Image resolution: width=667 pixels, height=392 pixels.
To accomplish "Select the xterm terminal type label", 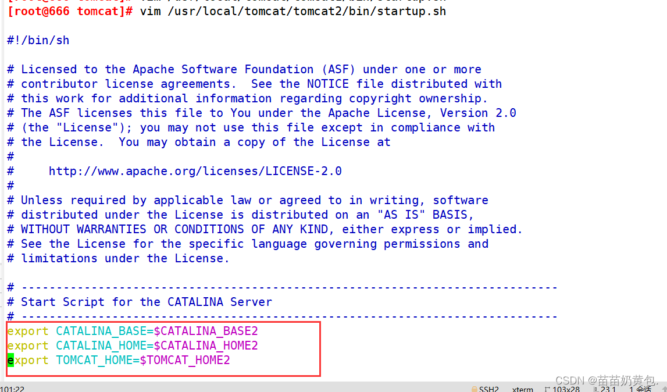I will 522,389.
